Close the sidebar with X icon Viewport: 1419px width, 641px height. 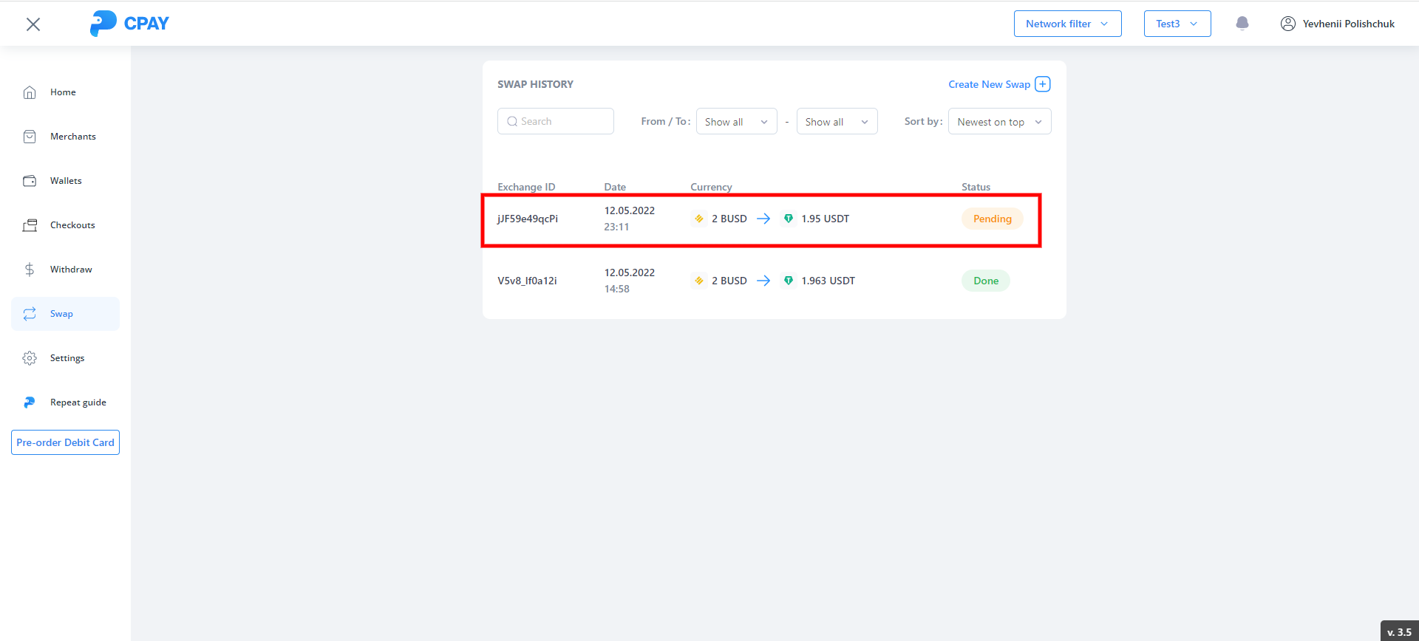coord(33,24)
